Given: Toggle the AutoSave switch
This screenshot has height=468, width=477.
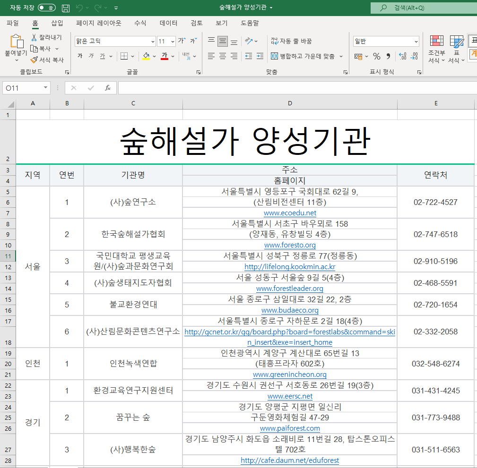Looking at the screenshot, I should 46,8.
